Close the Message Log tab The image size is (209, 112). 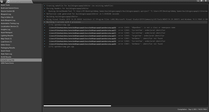pos(30,2)
